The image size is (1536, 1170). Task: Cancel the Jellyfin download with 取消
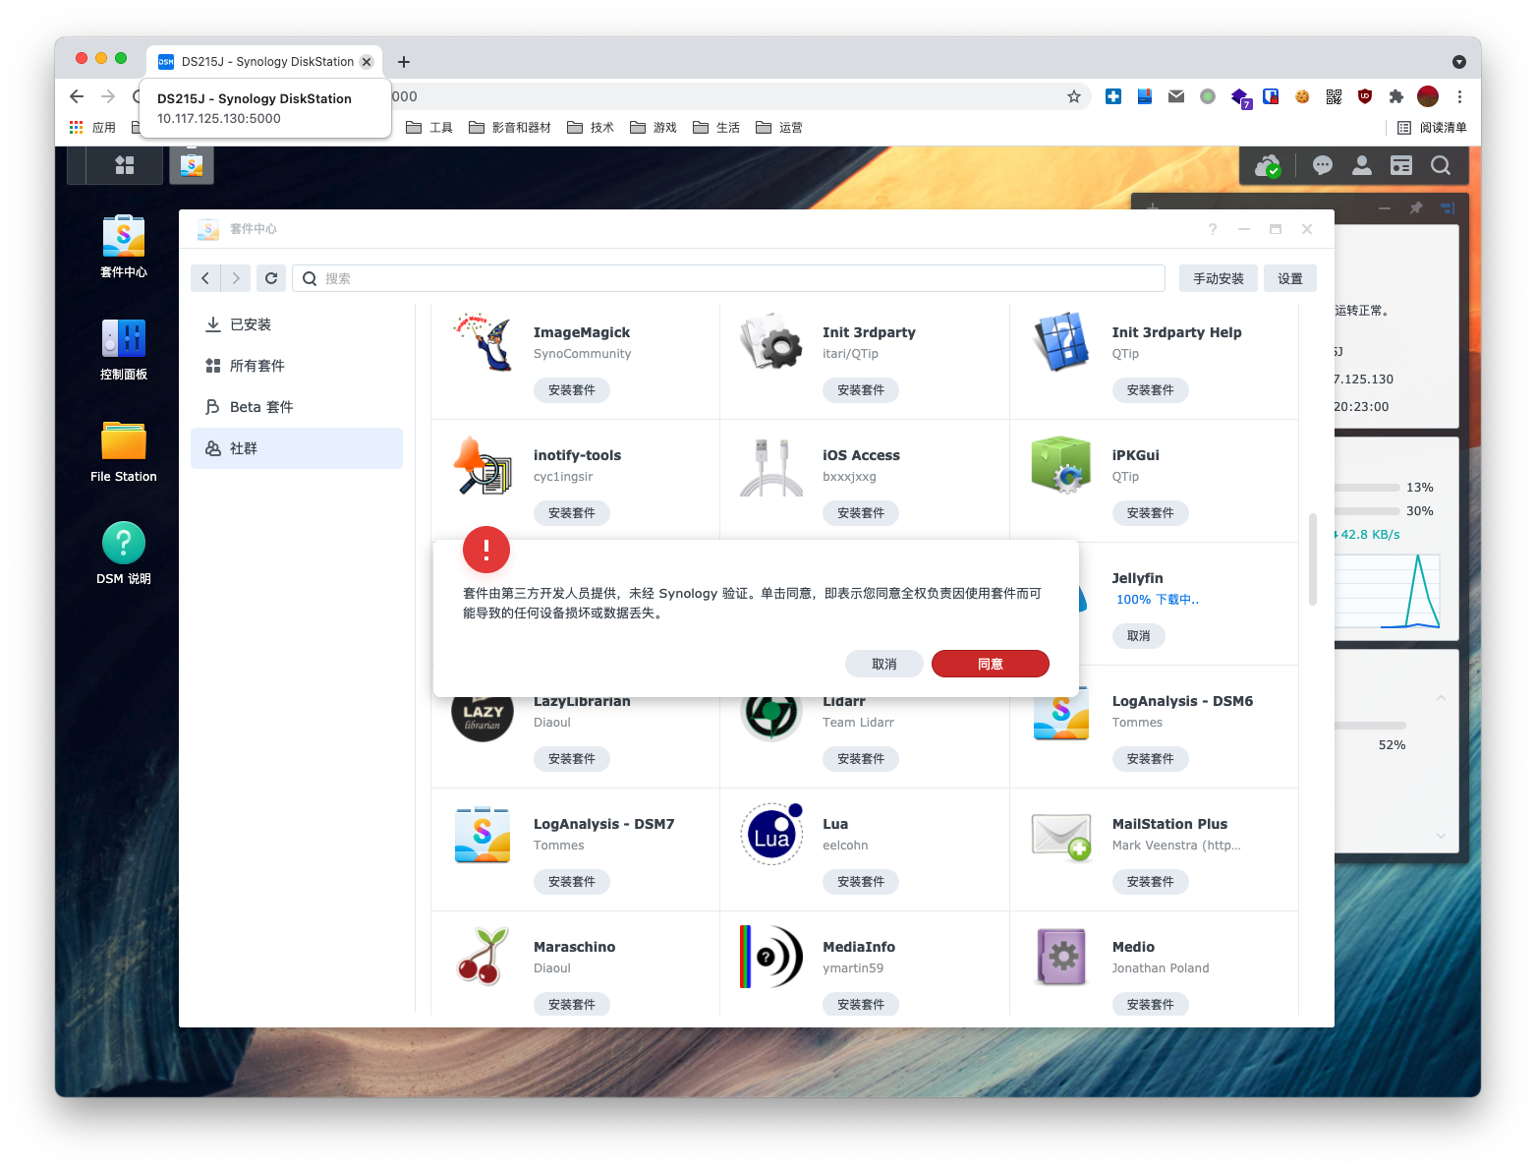(1139, 636)
